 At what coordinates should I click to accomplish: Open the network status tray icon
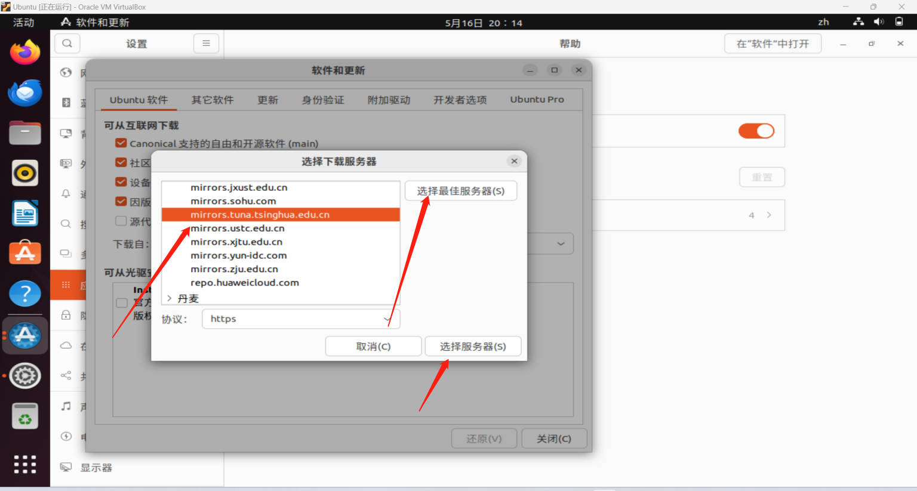pyautogui.click(x=858, y=22)
